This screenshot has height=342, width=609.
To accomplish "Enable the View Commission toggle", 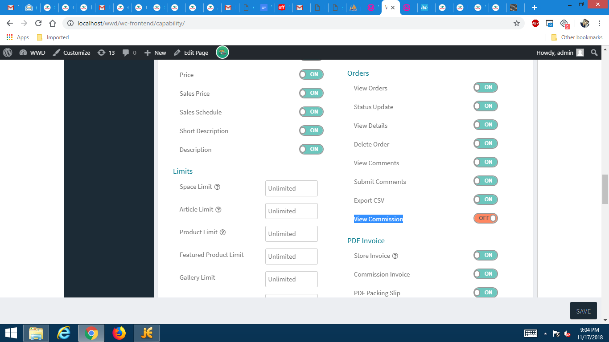I will 486,218.
